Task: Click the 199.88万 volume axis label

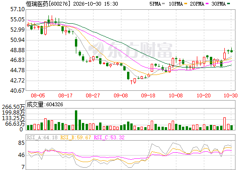Action: (x=13, y=113)
